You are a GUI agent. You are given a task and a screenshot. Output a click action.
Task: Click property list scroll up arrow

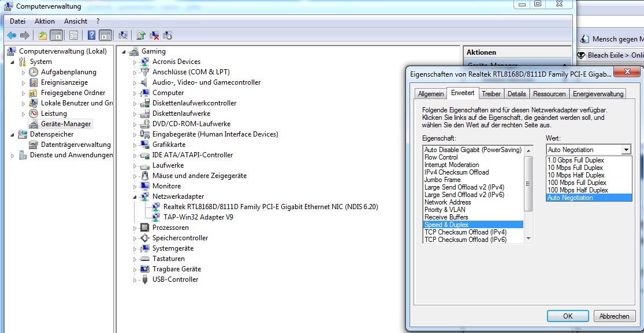[528, 151]
